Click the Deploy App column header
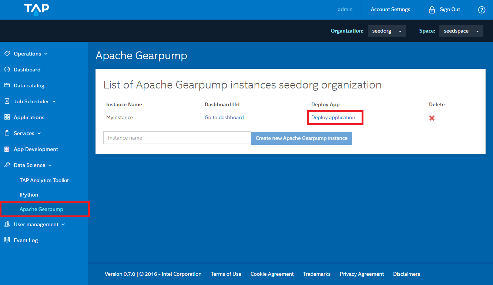The width and height of the screenshot is (493, 285). [325, 104]
